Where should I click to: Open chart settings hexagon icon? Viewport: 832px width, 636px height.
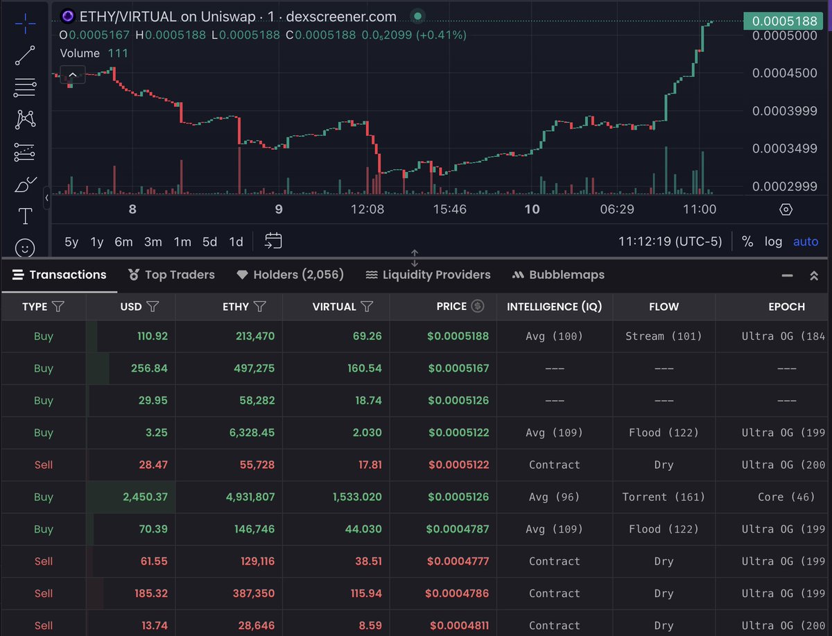786,209
